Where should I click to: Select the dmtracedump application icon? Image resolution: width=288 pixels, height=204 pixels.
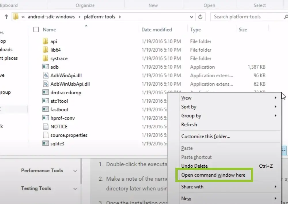pos(46,92)
